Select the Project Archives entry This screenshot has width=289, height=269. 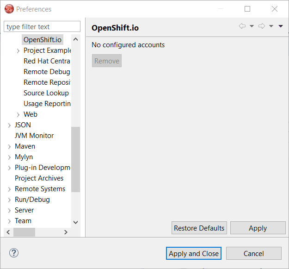pos(39,178)
